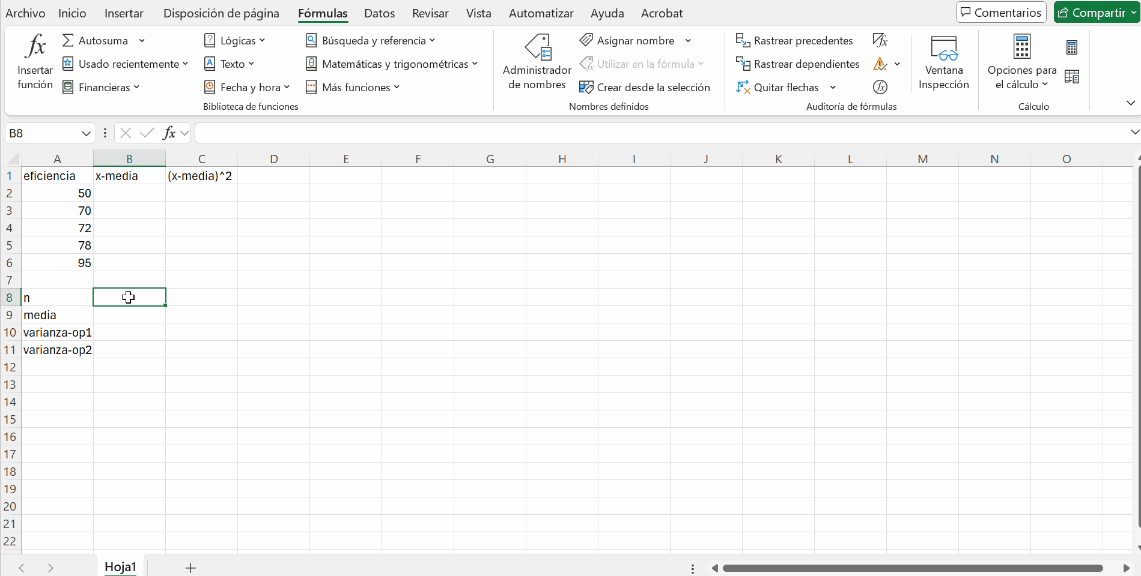
Task: Click the Calcular ahora calculator icon
Action: pos(1071,47)
